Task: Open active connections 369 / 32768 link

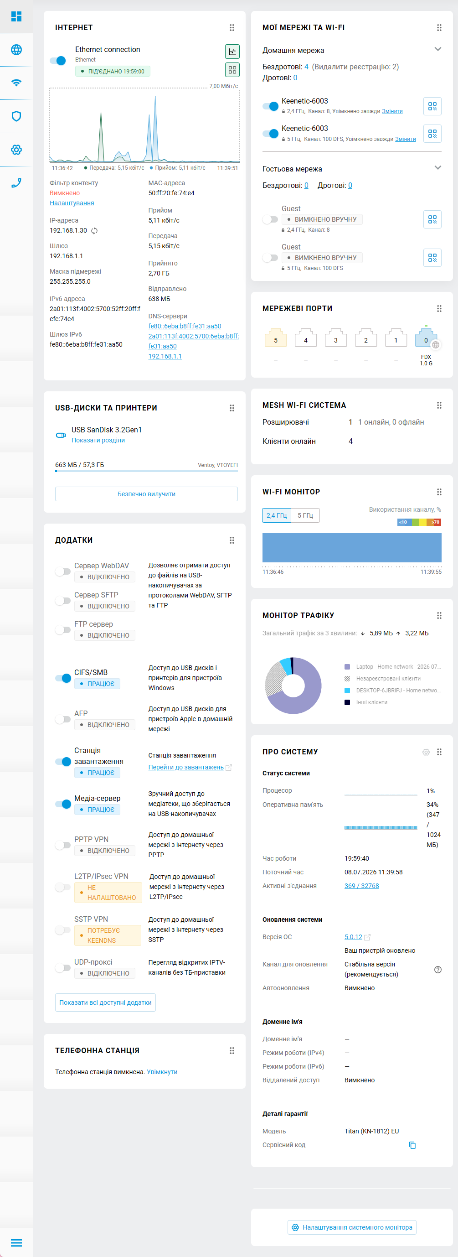Action: tap(361, 886)
